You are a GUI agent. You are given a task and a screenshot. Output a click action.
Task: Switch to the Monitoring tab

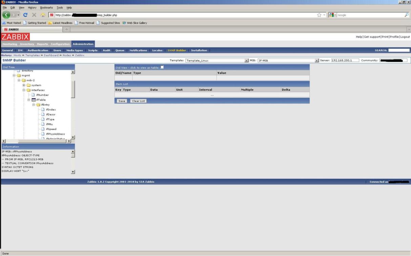9,44
